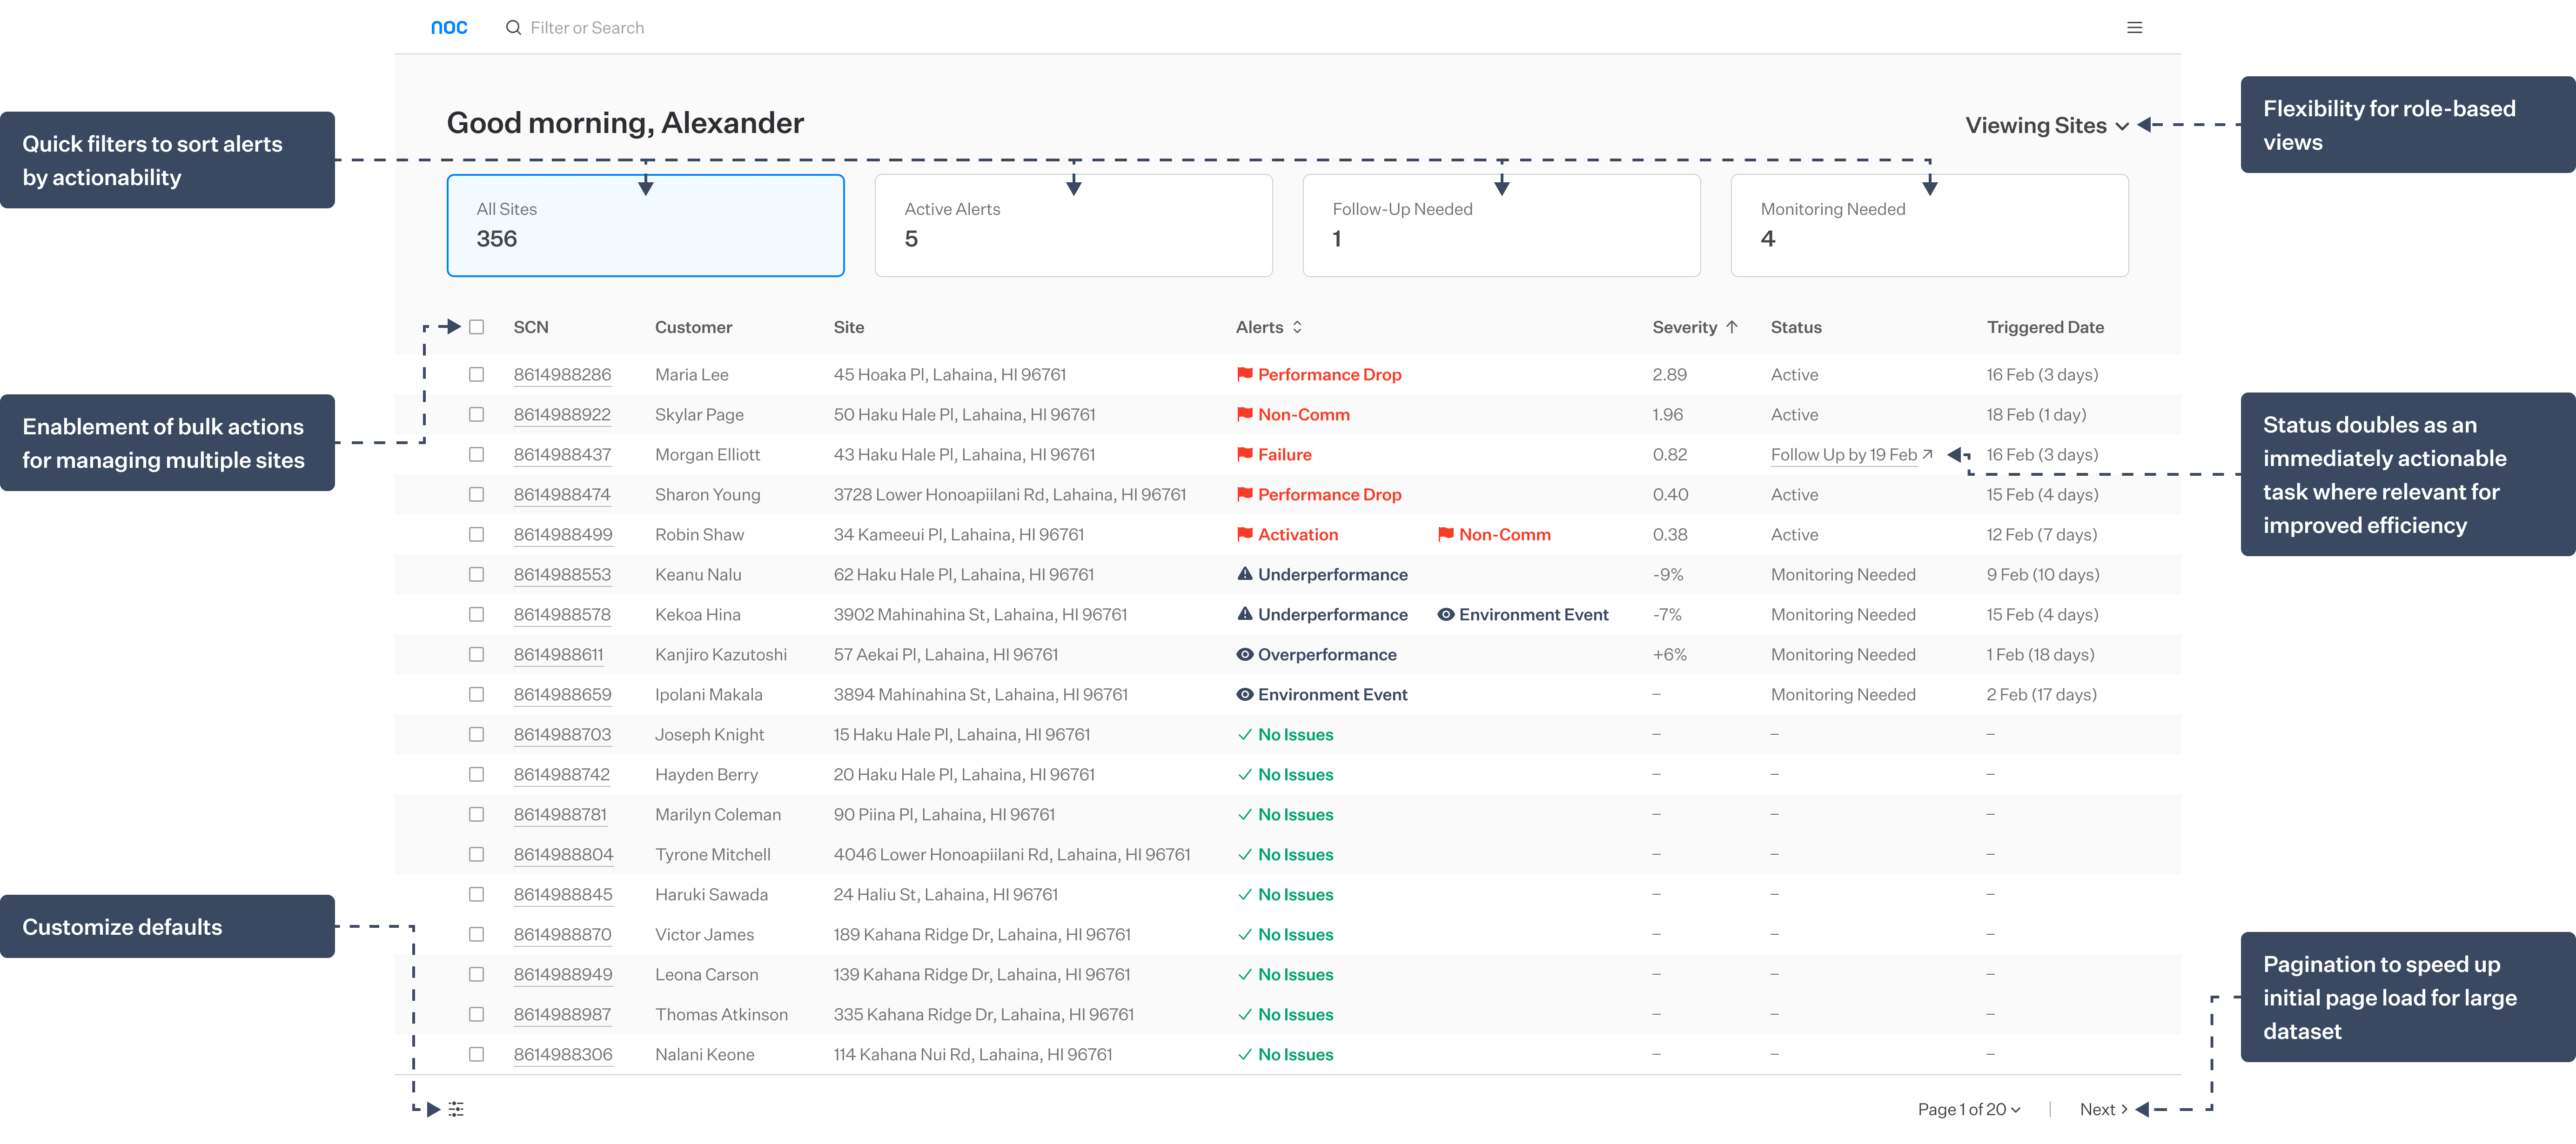
Task: Click the Customer column header
Action: coord(693,327)
